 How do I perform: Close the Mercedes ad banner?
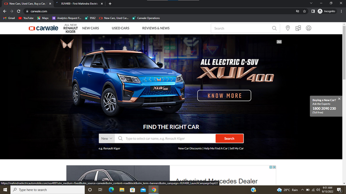[274, 167]
